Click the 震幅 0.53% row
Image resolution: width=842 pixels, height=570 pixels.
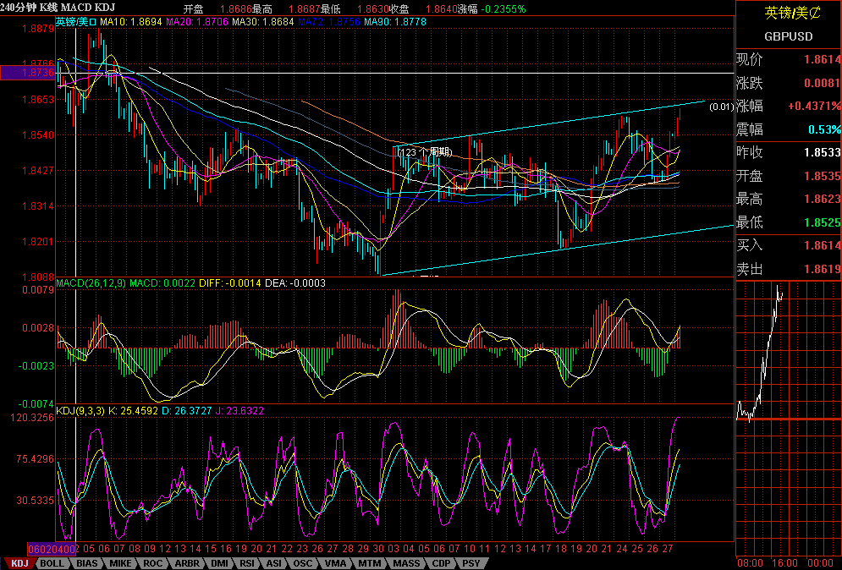tap(789, 129)
